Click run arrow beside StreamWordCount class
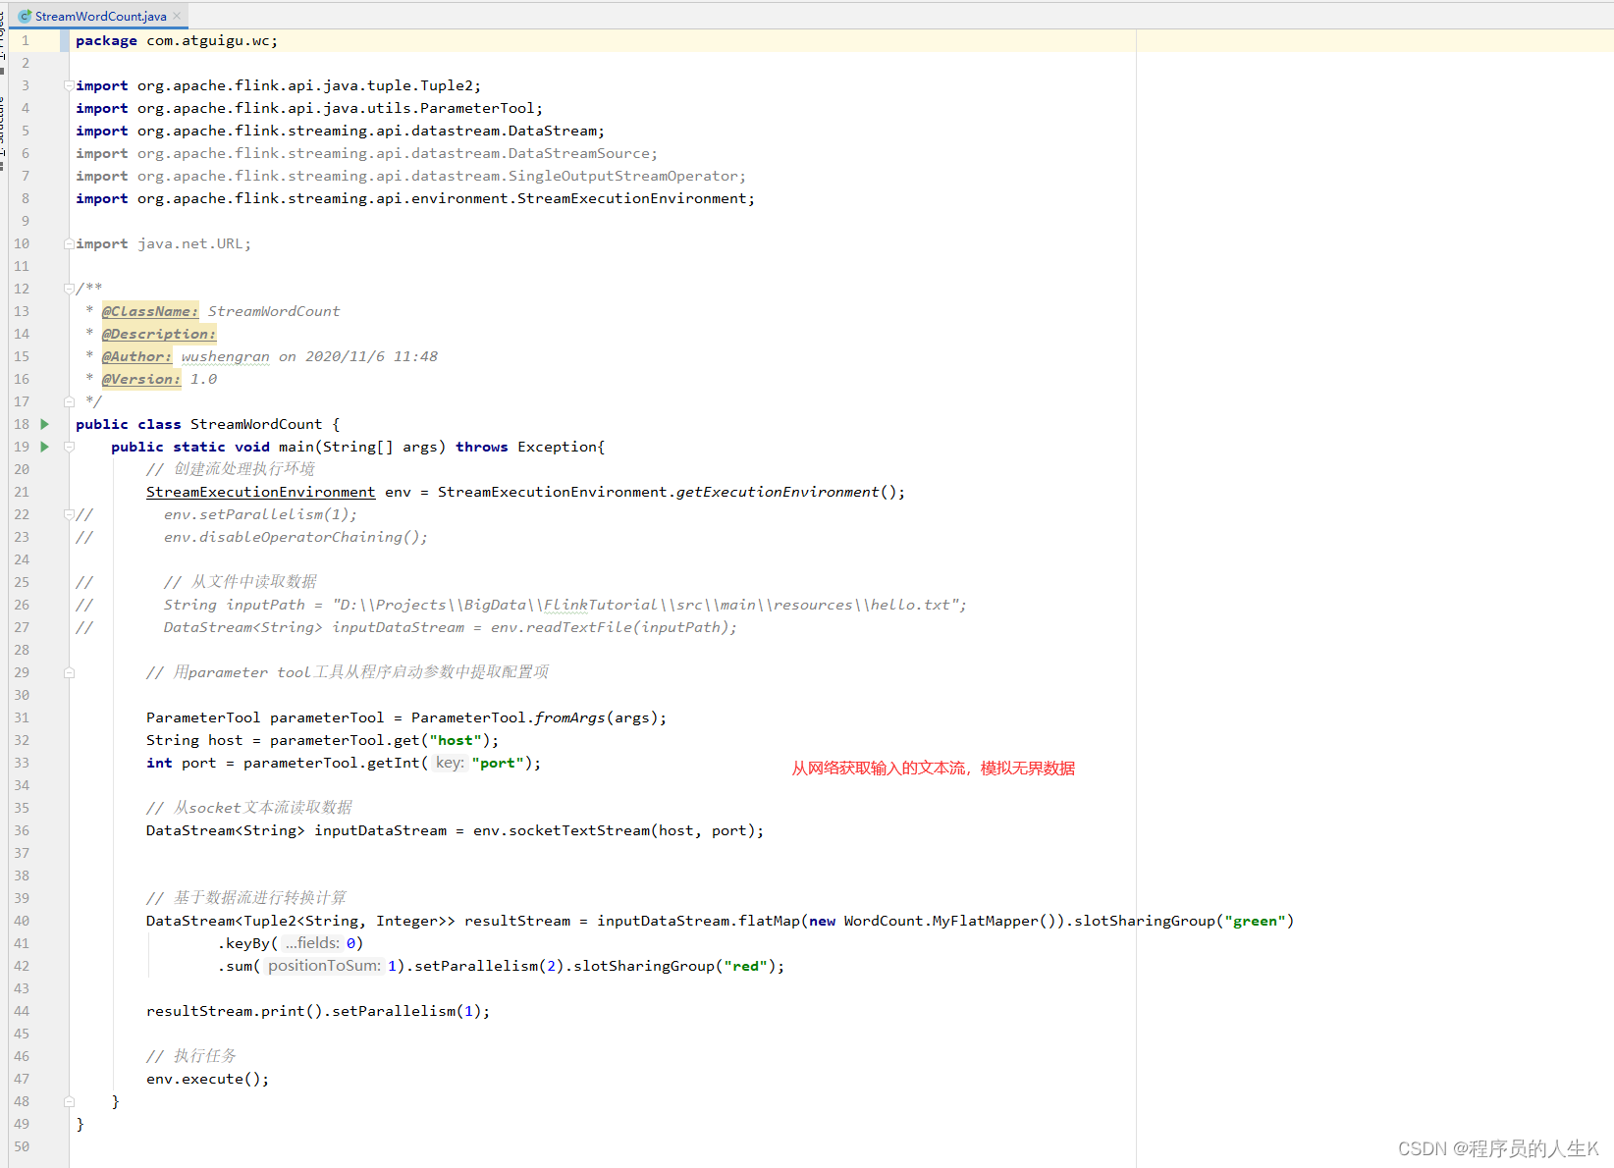This screenshot has width=1614, height=1168. click(x=44, y=424)
